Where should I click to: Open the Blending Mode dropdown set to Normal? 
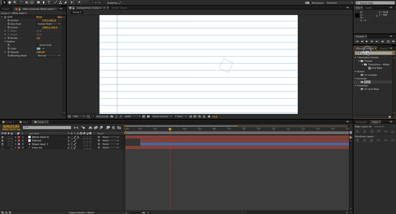click(48, 55)
